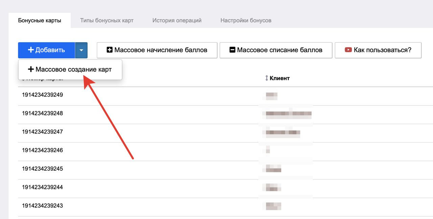Click the plus-square icon for Массовое начисление баллов
The image size is (433, 219).
(110, 50)
